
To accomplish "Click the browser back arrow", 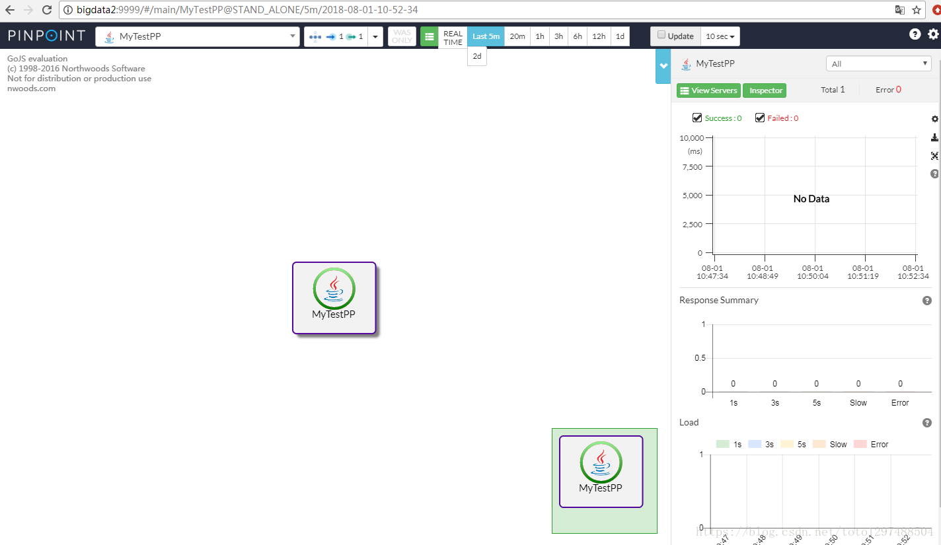I will pos(10,10).
